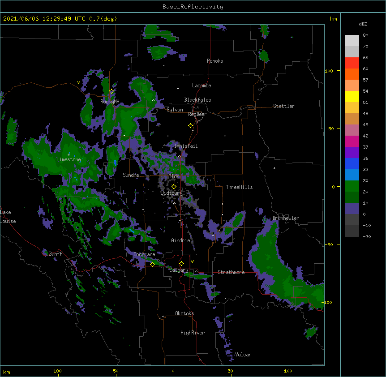Image resolution: width=386 pixels, height=377 pixels.
Task: Click the RedDeer city label
Action: point(197,114)
